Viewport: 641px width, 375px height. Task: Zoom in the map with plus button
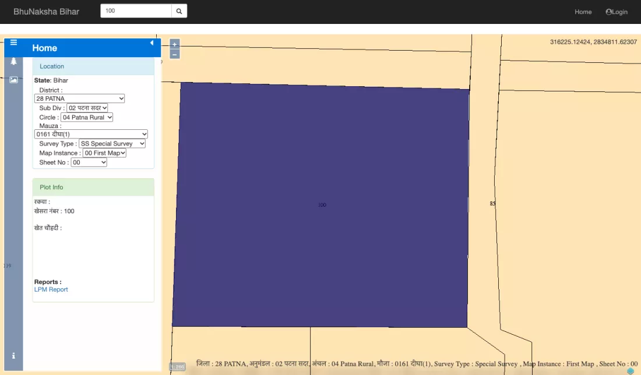[x=175, y=44]
